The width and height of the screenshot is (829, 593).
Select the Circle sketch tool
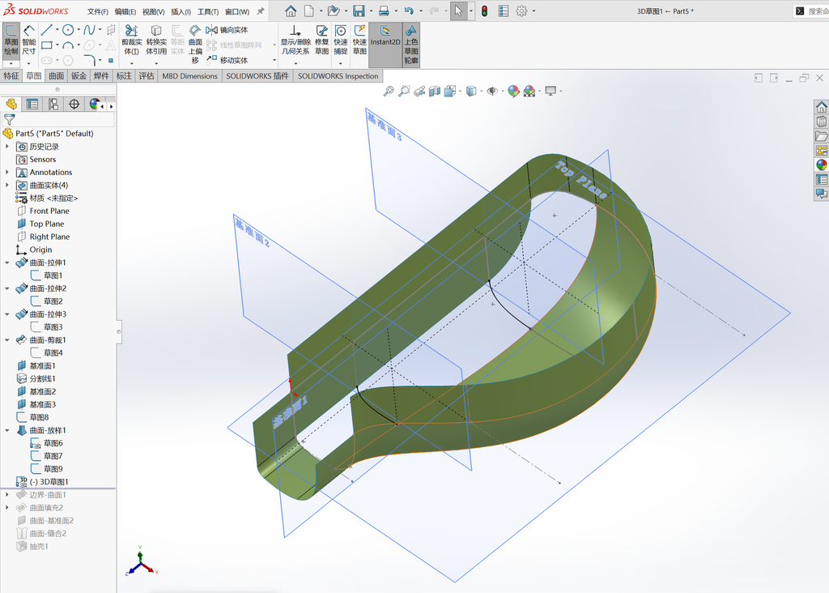click(x=68, y=30)
